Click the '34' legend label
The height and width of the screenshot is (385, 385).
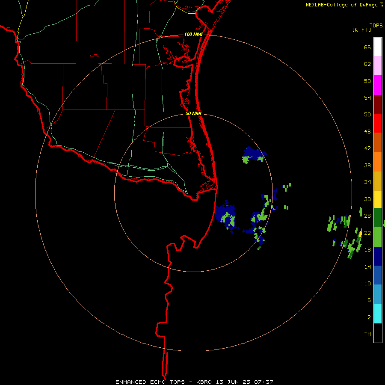(x=367, y=182)
